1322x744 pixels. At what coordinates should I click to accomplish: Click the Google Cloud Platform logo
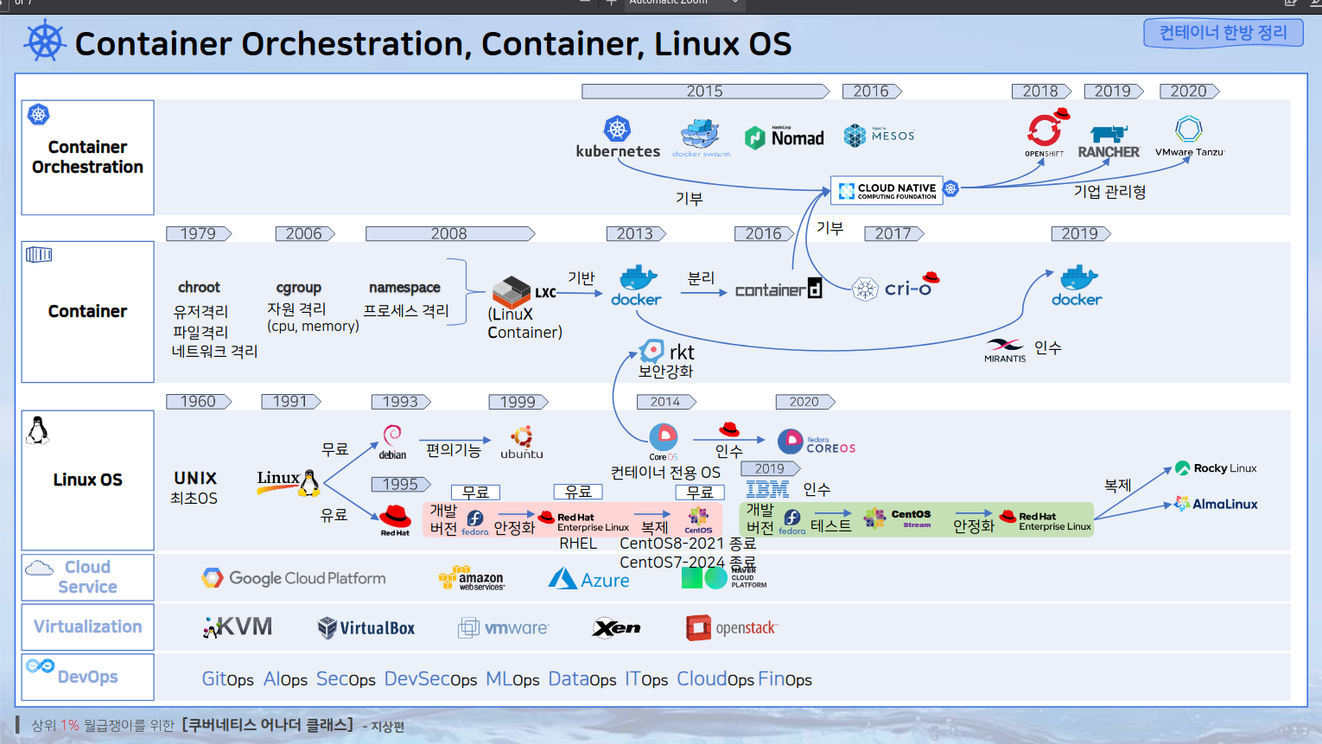294,578
